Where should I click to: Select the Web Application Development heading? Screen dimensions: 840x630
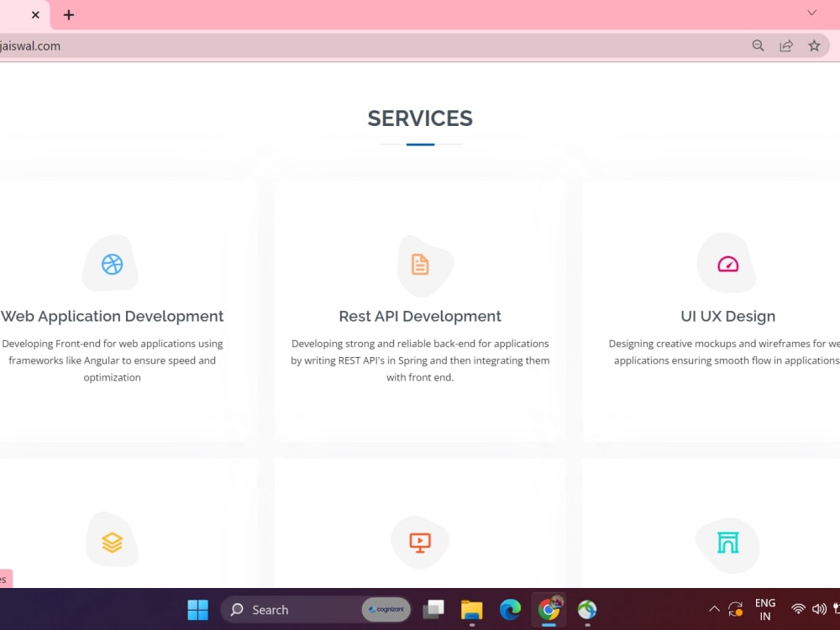point(112,316)
